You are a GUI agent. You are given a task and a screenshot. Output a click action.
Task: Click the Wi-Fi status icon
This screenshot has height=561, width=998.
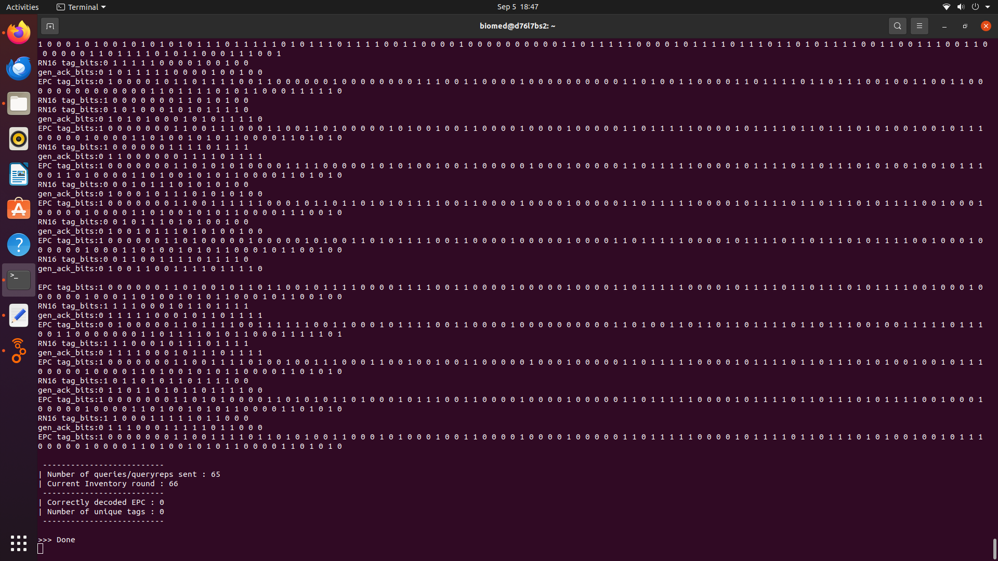(946, 7)
